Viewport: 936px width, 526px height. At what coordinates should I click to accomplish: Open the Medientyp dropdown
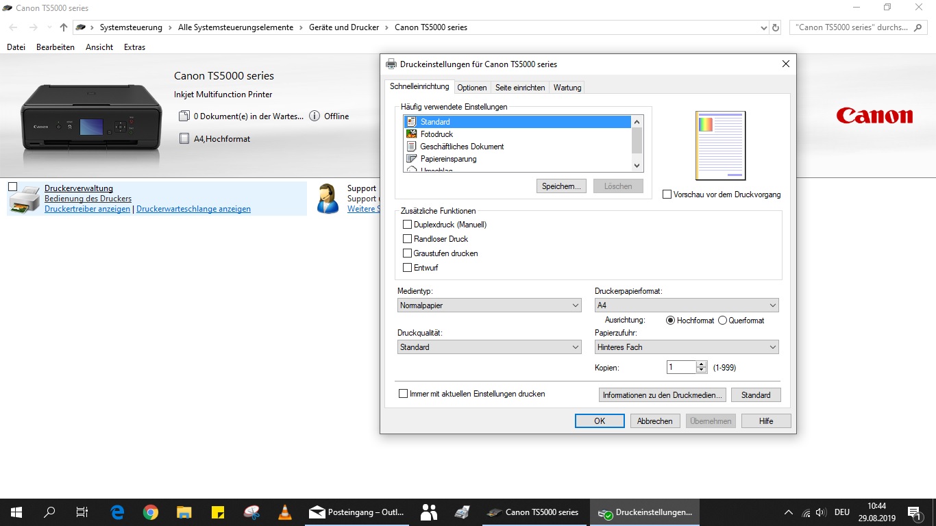click(489, 305)
